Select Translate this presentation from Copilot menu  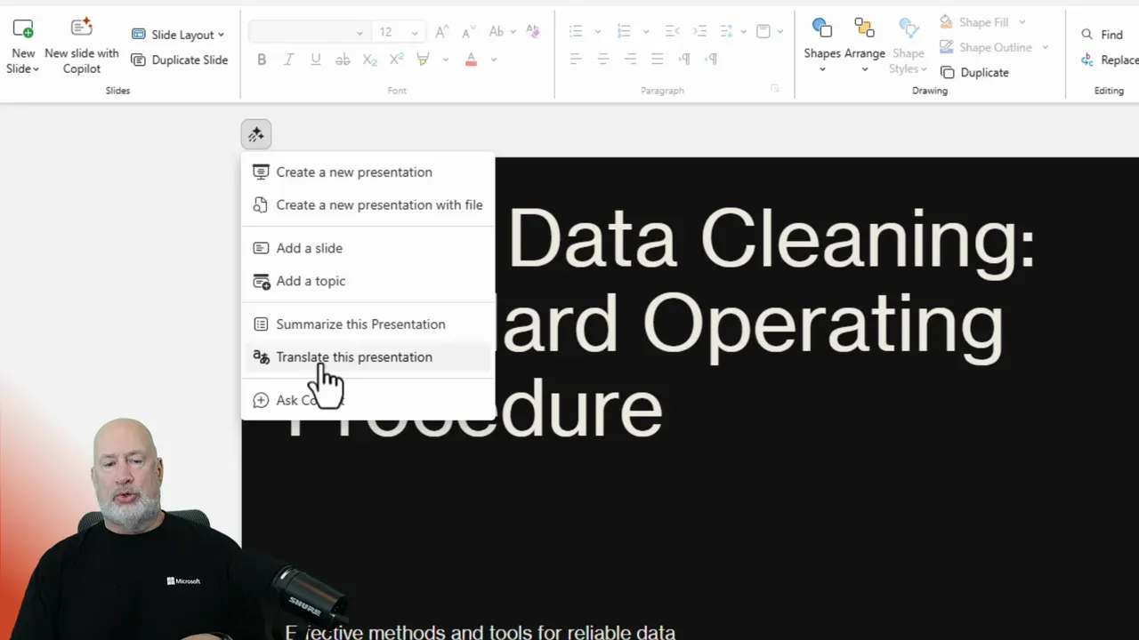pyautogui.click(x=354, y=356)
